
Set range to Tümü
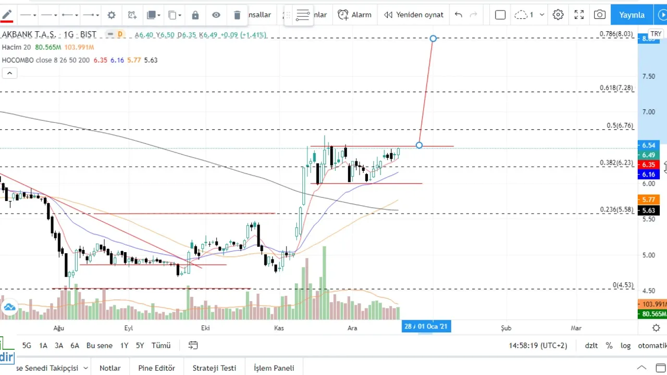pyautogui.click(x=161, y=345)
